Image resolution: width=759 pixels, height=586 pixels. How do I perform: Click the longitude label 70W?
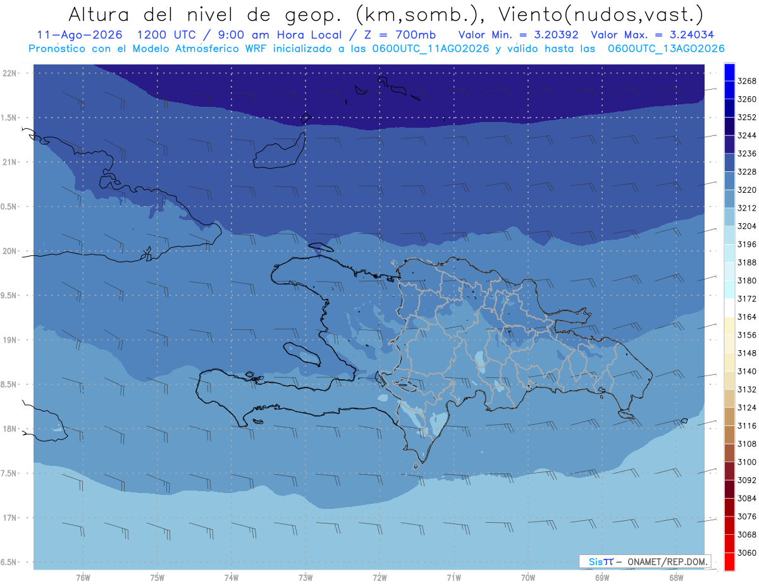pyautogui.click(x=528, y=578)
